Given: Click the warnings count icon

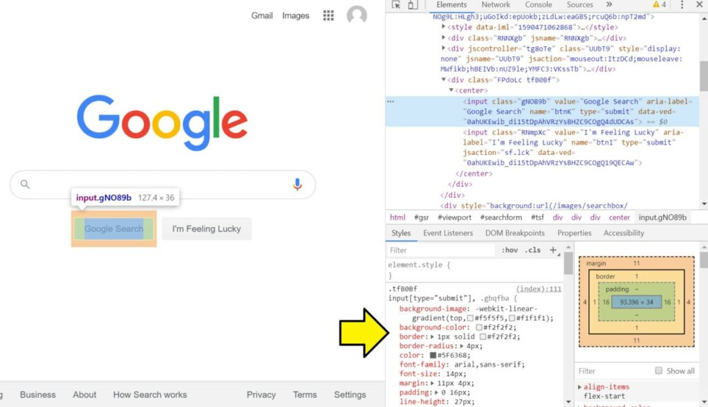Looking at the screenshot, I should pos(659,5).
